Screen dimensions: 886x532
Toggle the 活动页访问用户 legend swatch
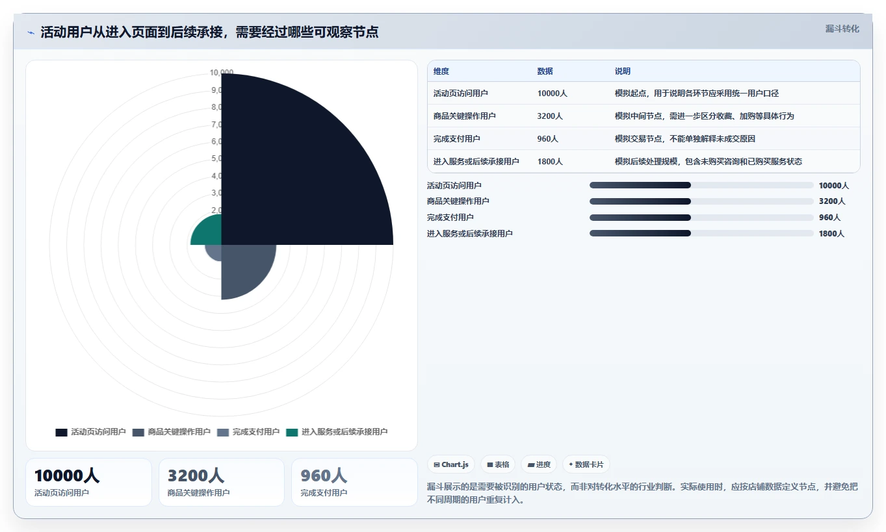click(x=62, y=432)
